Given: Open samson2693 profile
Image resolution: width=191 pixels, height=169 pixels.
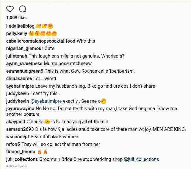Looking at the screenshot, I should click(x=20, y=129).
